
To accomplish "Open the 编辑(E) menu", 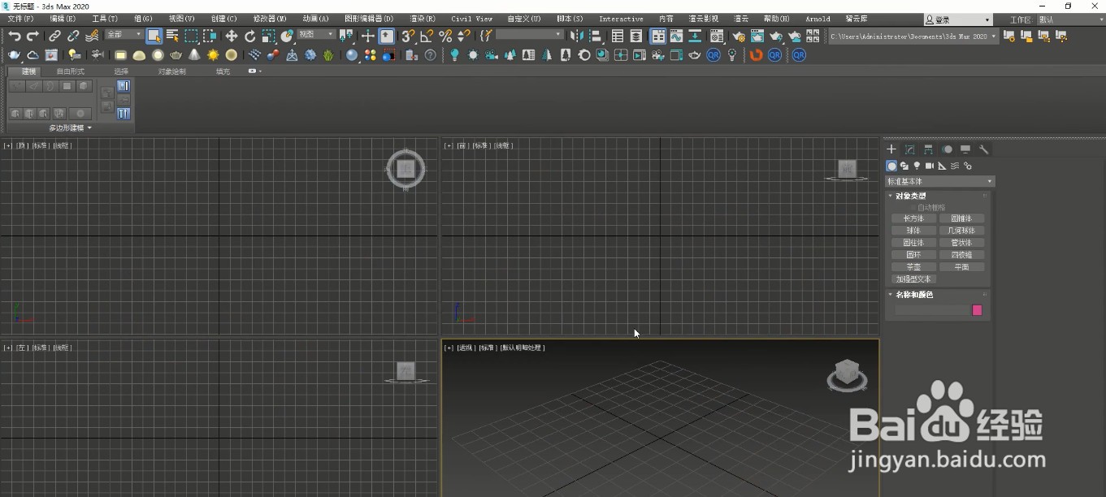I will coord(63,19).
